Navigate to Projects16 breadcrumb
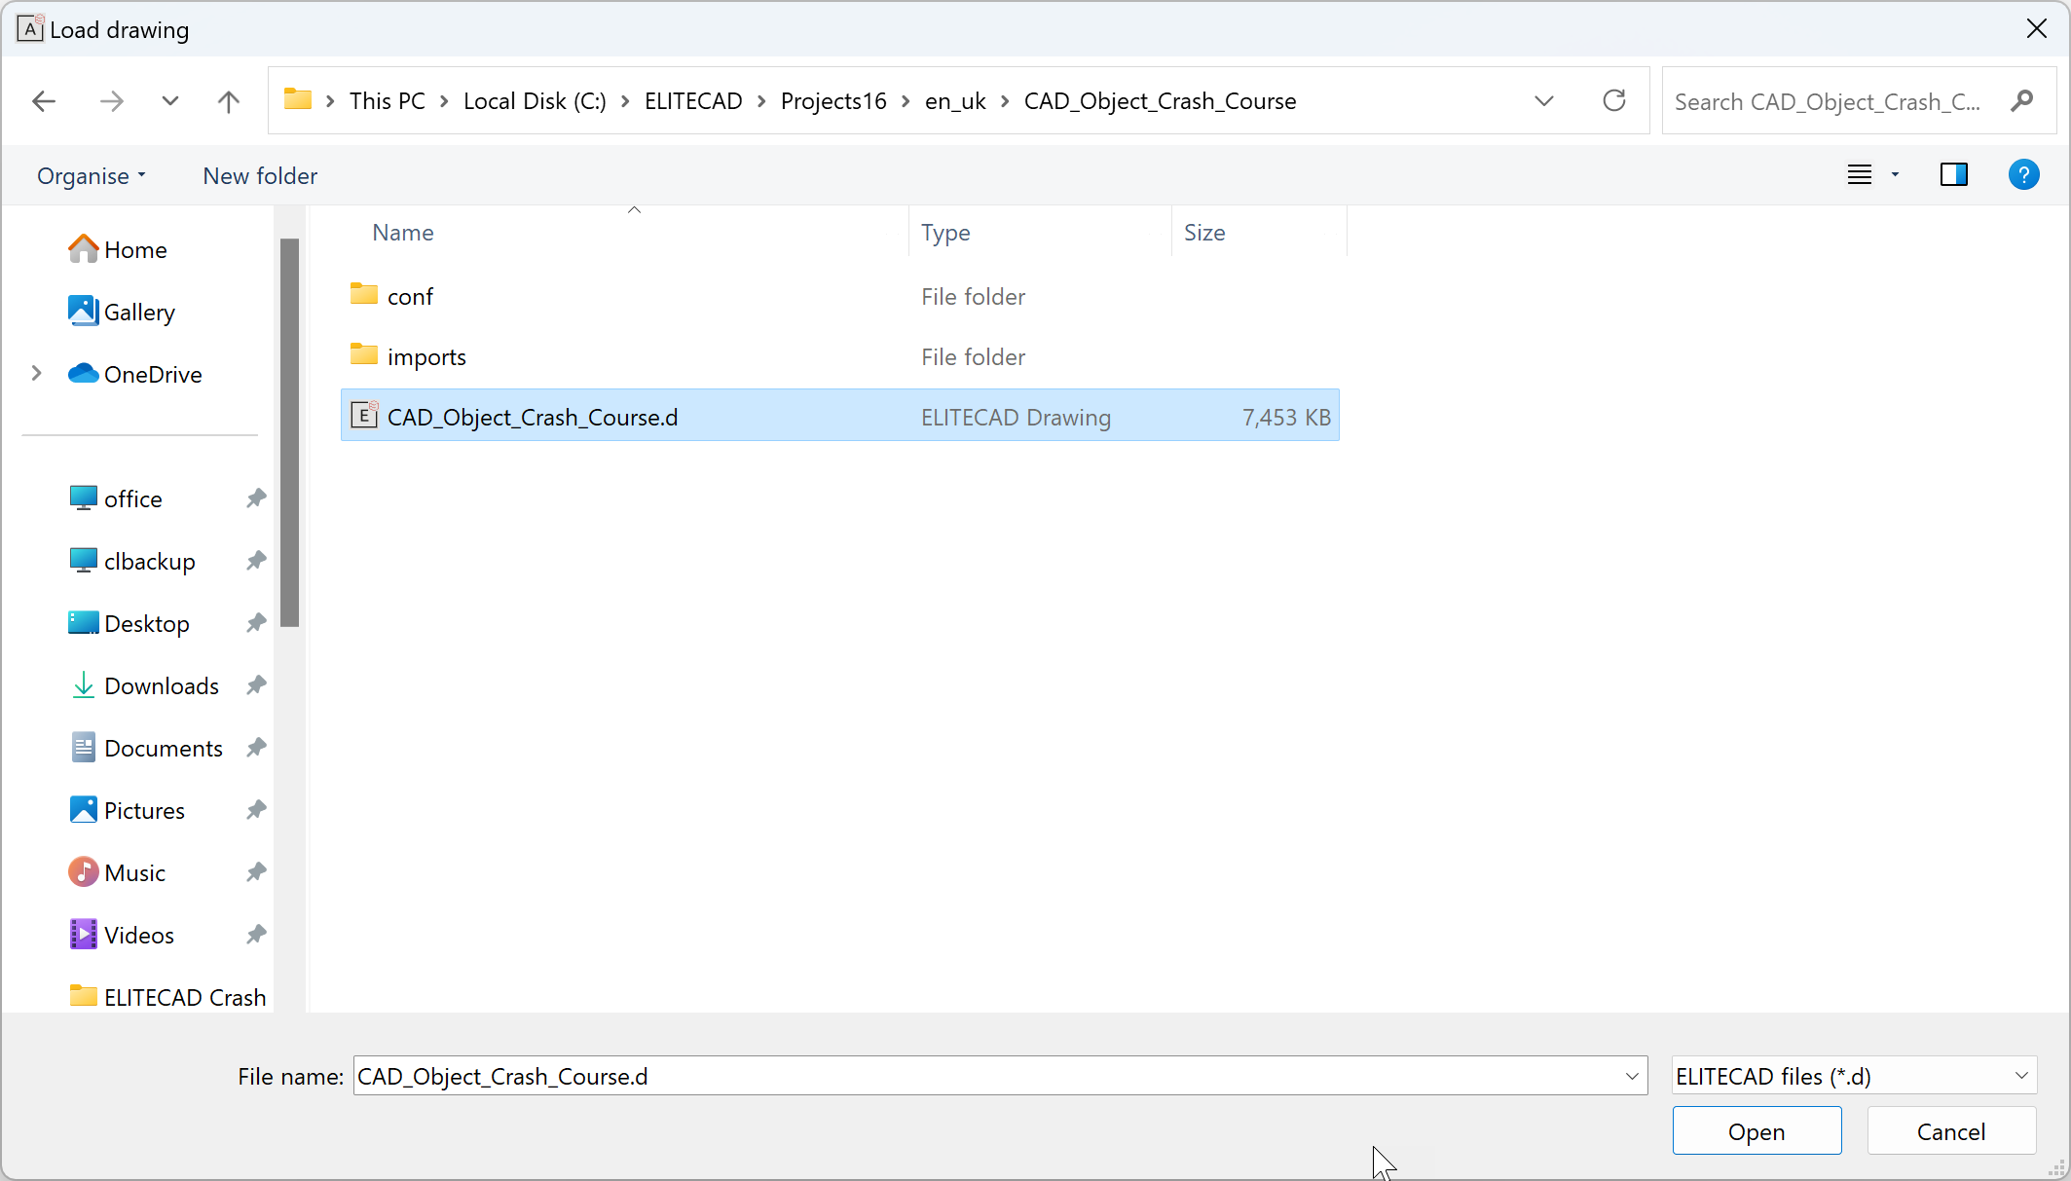2071x1181 pixels. pyautogui.click(x=833, y=101)
